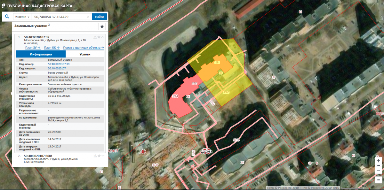Zoom in the map with plus
384x190 pixels.
(x=379, y=161)
